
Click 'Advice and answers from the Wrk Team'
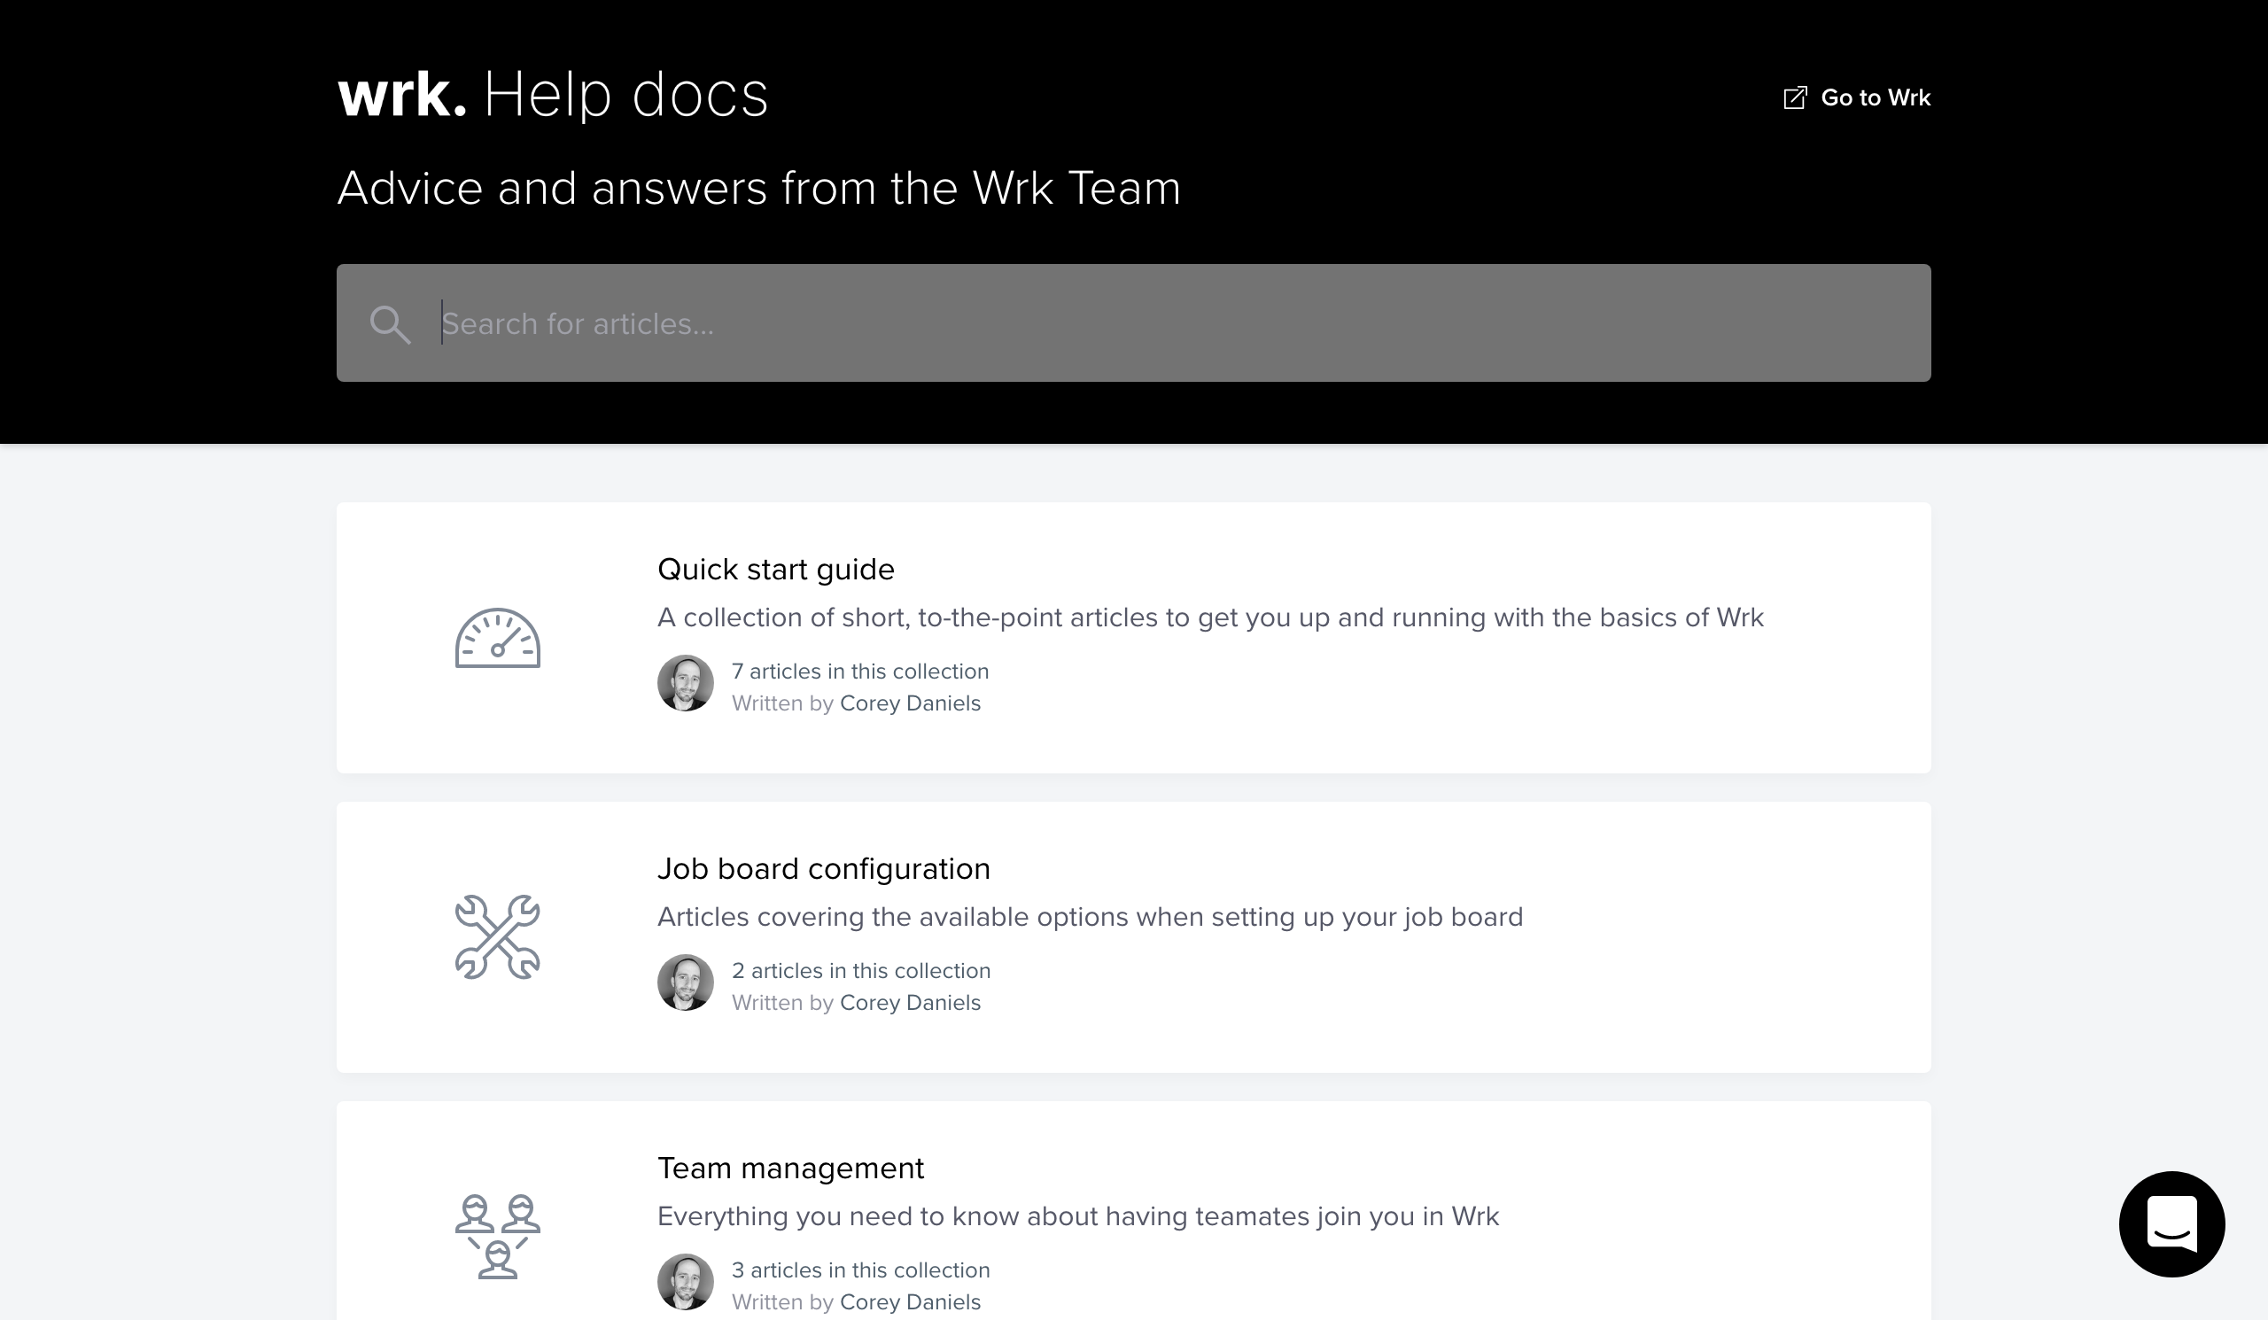tap(758, 189)
